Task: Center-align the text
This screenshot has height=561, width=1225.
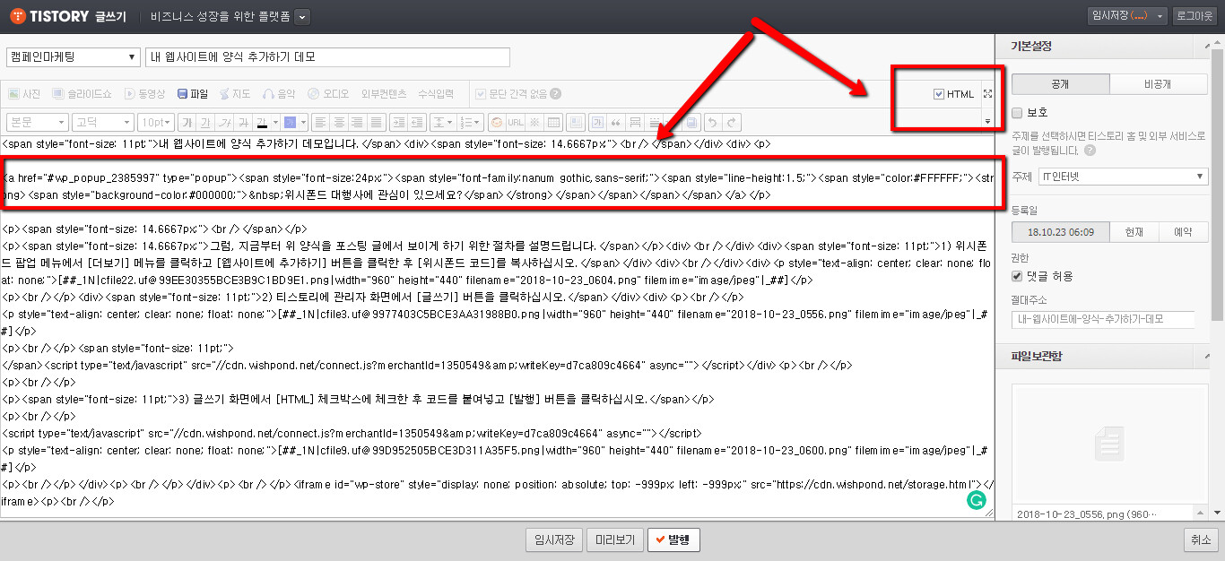Action: pos(340,122)
